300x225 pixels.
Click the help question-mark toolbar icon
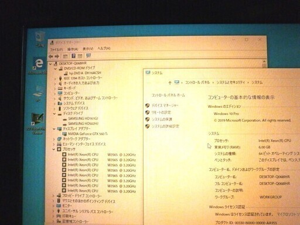point(73,56)
